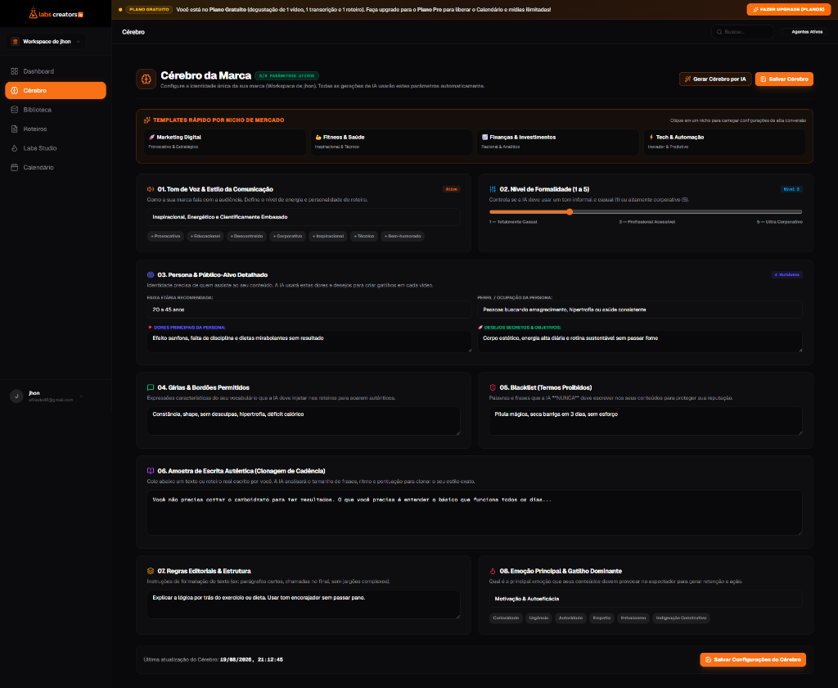Screen dimensions: 838x688
Task: Click Gerar Cérebro por IA
Action: pos(715,79)
